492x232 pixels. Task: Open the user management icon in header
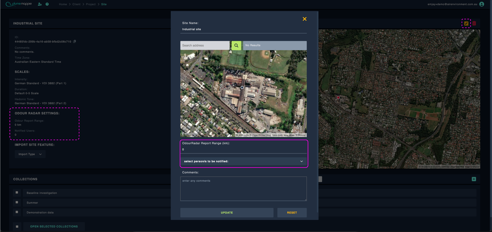pyautogui.click(x=40, y=4)
